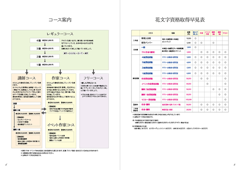Select 'マスター資格試験' in the table
This screenshot has width=240, height=170.
pyautogui.click(x=148, y=100)
